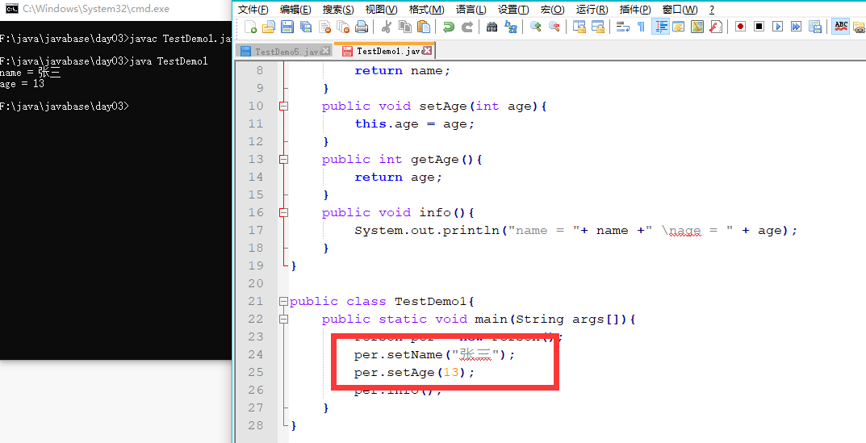Viewport: 866px width, 443px height.
Task: Open the 语言(L) menu
Action: pos(471,10)
